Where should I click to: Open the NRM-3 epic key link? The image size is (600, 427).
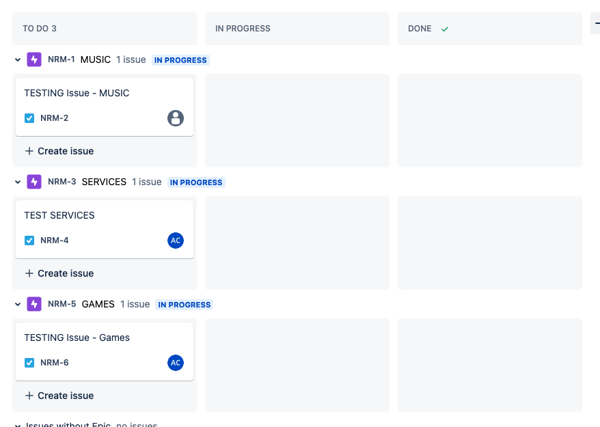[x=62, y=182]
